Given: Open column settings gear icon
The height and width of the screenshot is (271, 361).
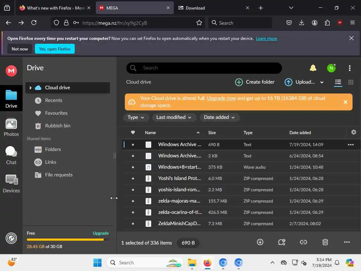Looking at the screenshot, I should pyautogui.click(x=354, y=132).
